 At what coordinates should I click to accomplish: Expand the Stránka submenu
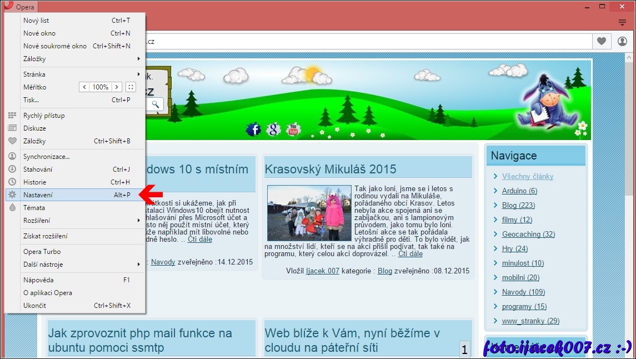tap(78, 74)
